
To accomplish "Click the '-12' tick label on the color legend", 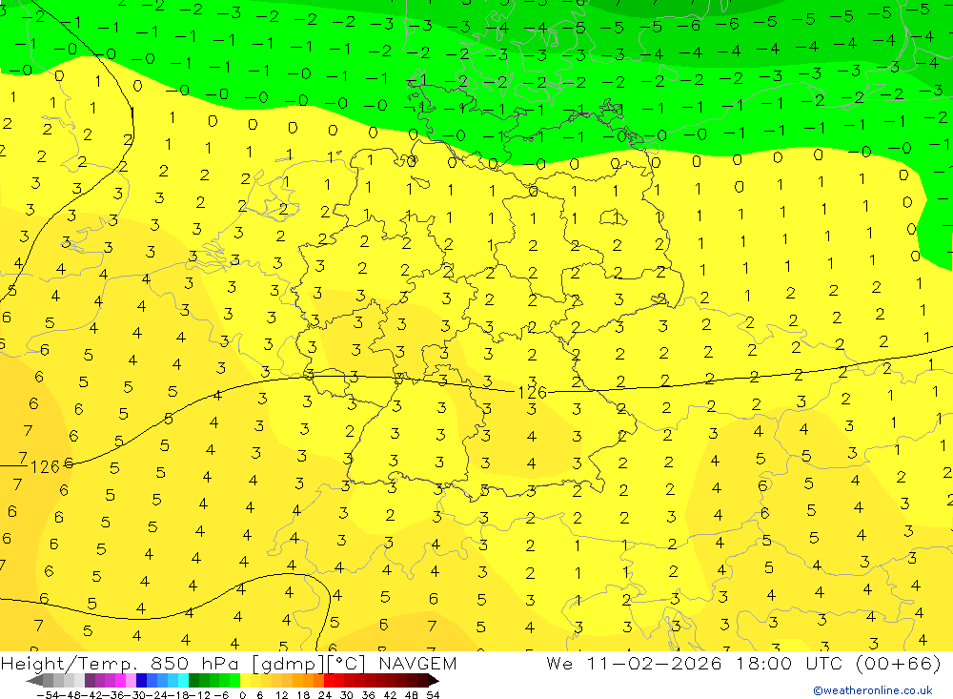I will 199,695.
